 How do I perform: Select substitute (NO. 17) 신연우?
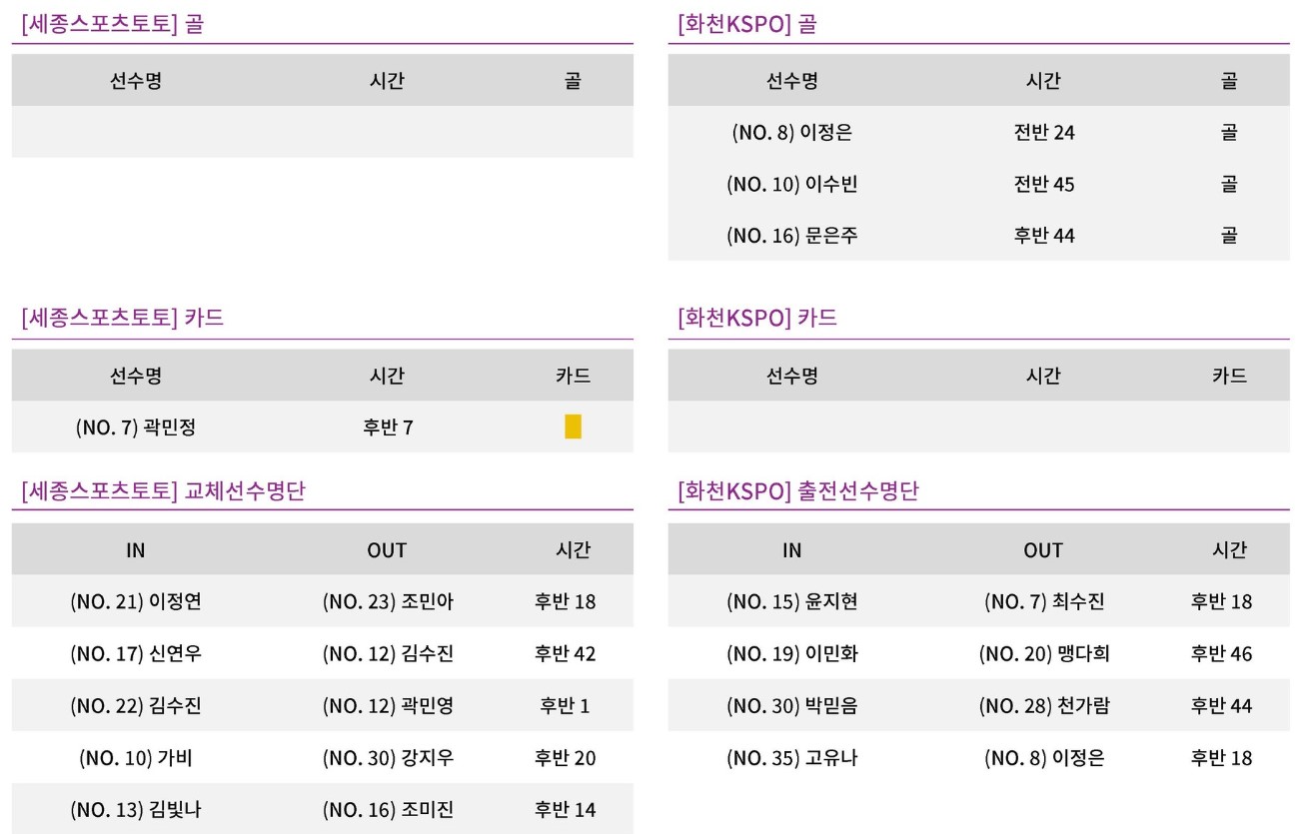pyautogui.click(x=136, y=653)
